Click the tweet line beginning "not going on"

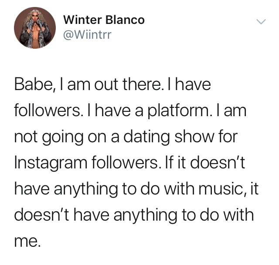tap(126, 137)
